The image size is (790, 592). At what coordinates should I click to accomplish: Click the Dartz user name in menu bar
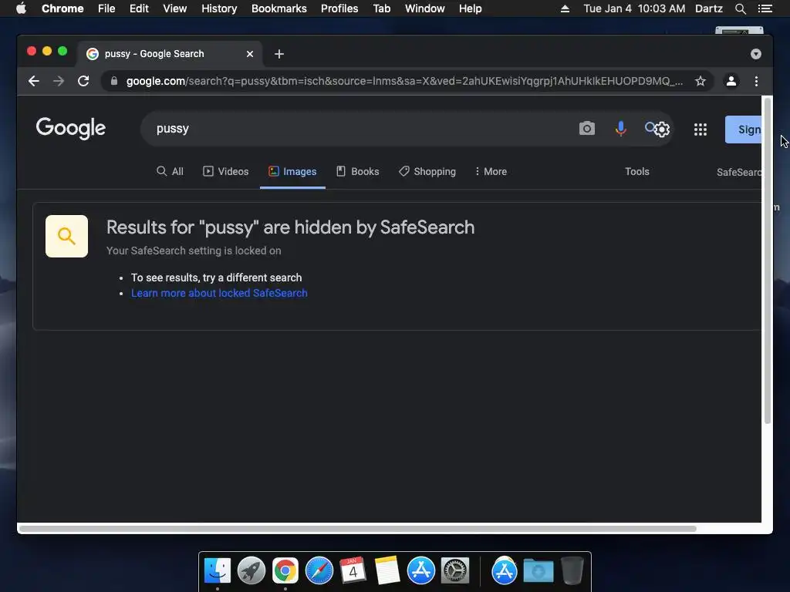708,8
